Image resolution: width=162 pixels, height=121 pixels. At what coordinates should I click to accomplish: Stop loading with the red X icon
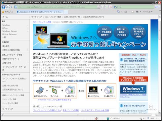[110, 7]
